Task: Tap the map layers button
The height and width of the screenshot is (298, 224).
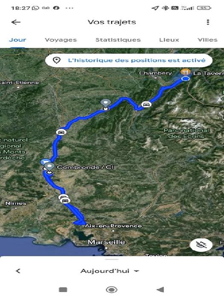Action: click(x=201, y=245)
